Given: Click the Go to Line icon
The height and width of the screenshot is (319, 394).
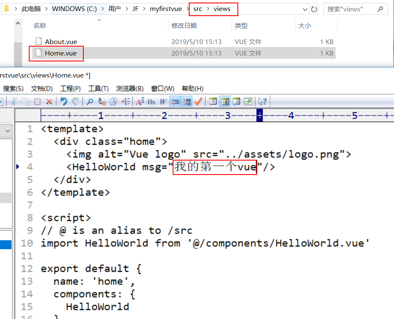Looking at the screenshot, I should (125, 102).
